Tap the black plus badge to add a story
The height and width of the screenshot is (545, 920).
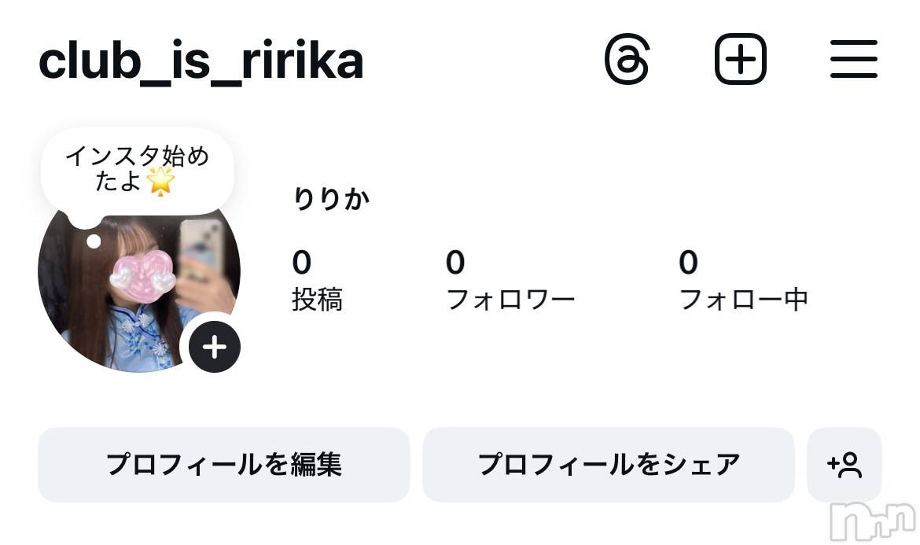(215, 347)
